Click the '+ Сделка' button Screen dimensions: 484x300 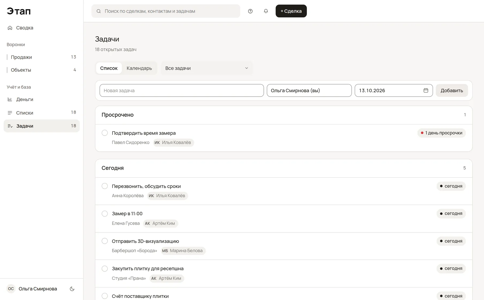coord(291,11)
